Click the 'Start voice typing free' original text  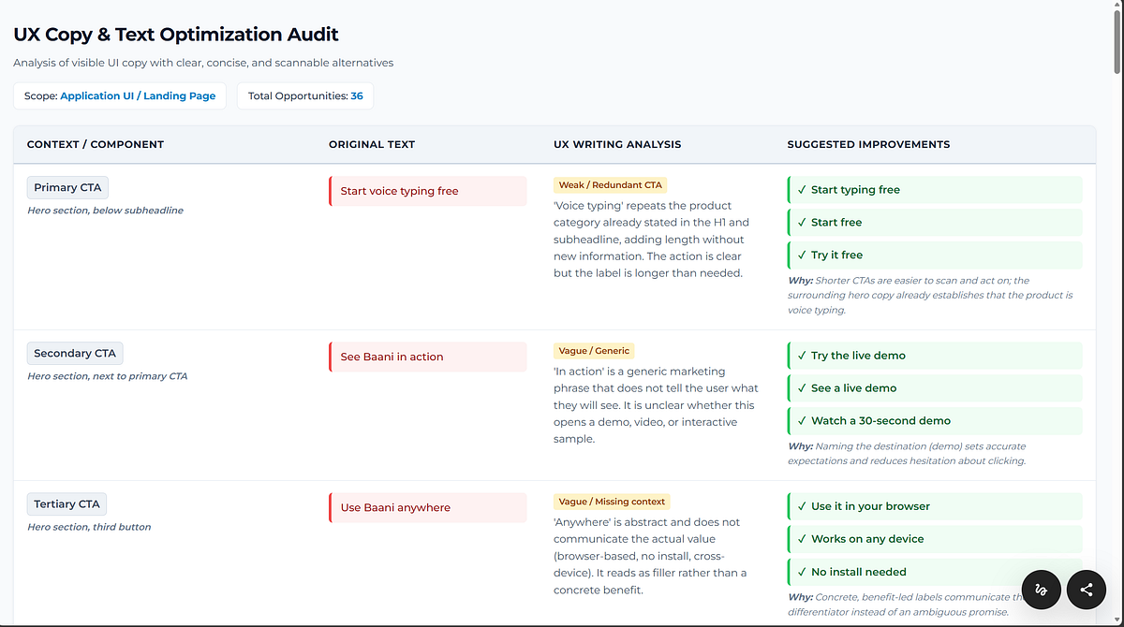[428, 191]
